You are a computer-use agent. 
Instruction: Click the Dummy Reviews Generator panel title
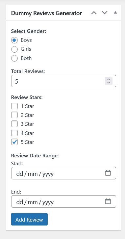pyautogui.click(x=46, y=13)
